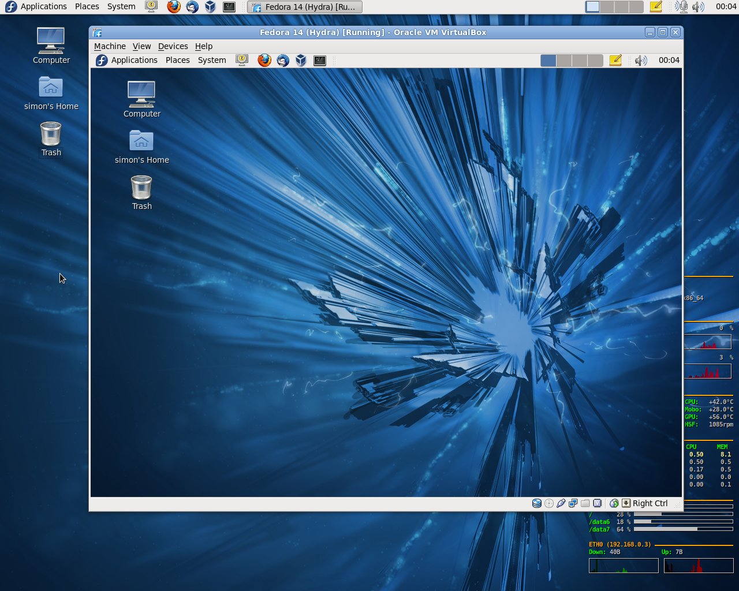Launch Thunderbird from the host top panel
Viewport: 739px width, 591px height.
pos(192,7)
